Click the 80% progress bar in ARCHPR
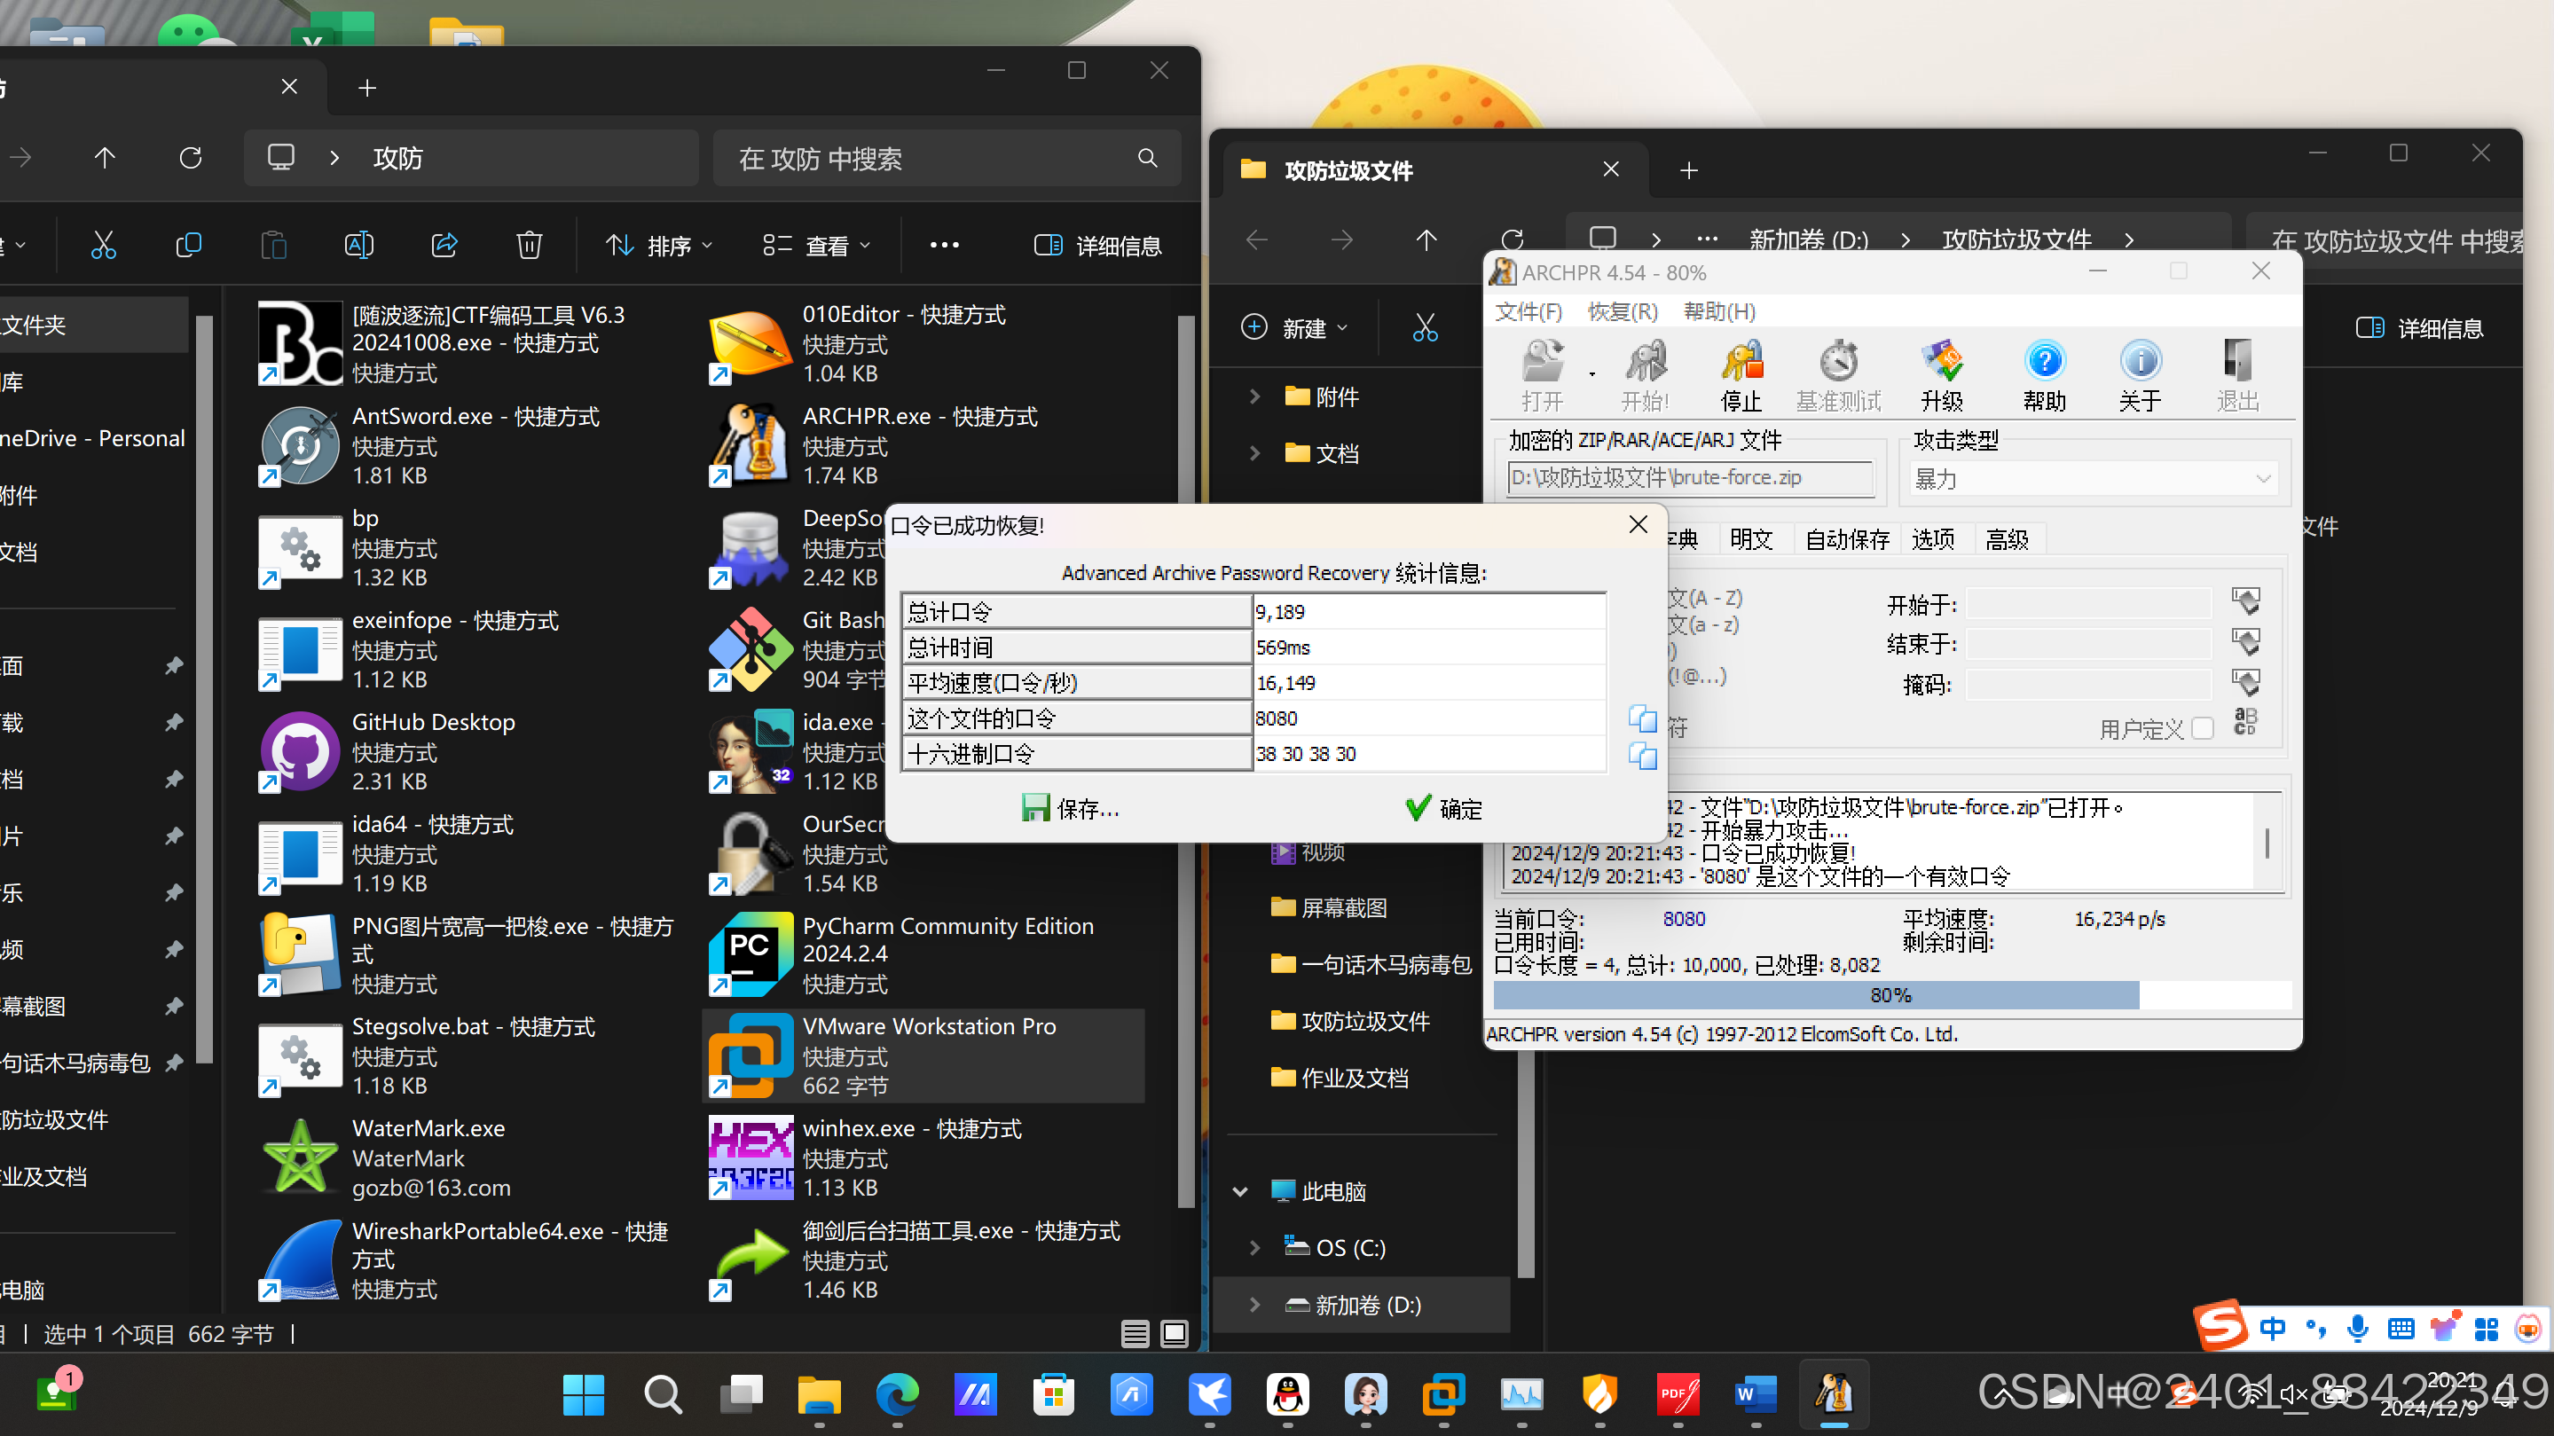Screen dimensions: 2554x1436 coord(1890,995)
